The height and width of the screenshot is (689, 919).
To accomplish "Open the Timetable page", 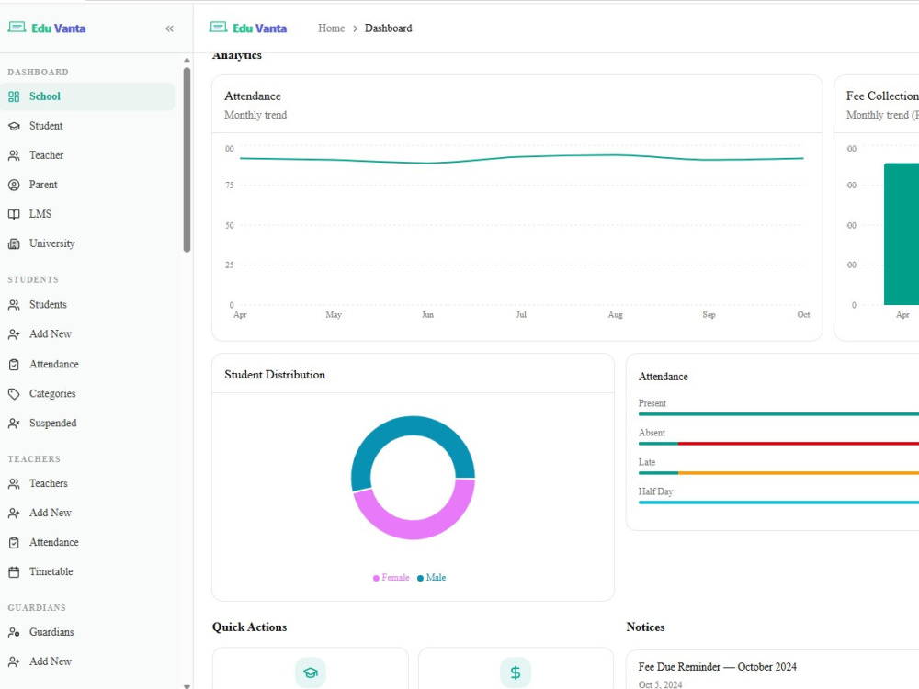I will (88, 571).
